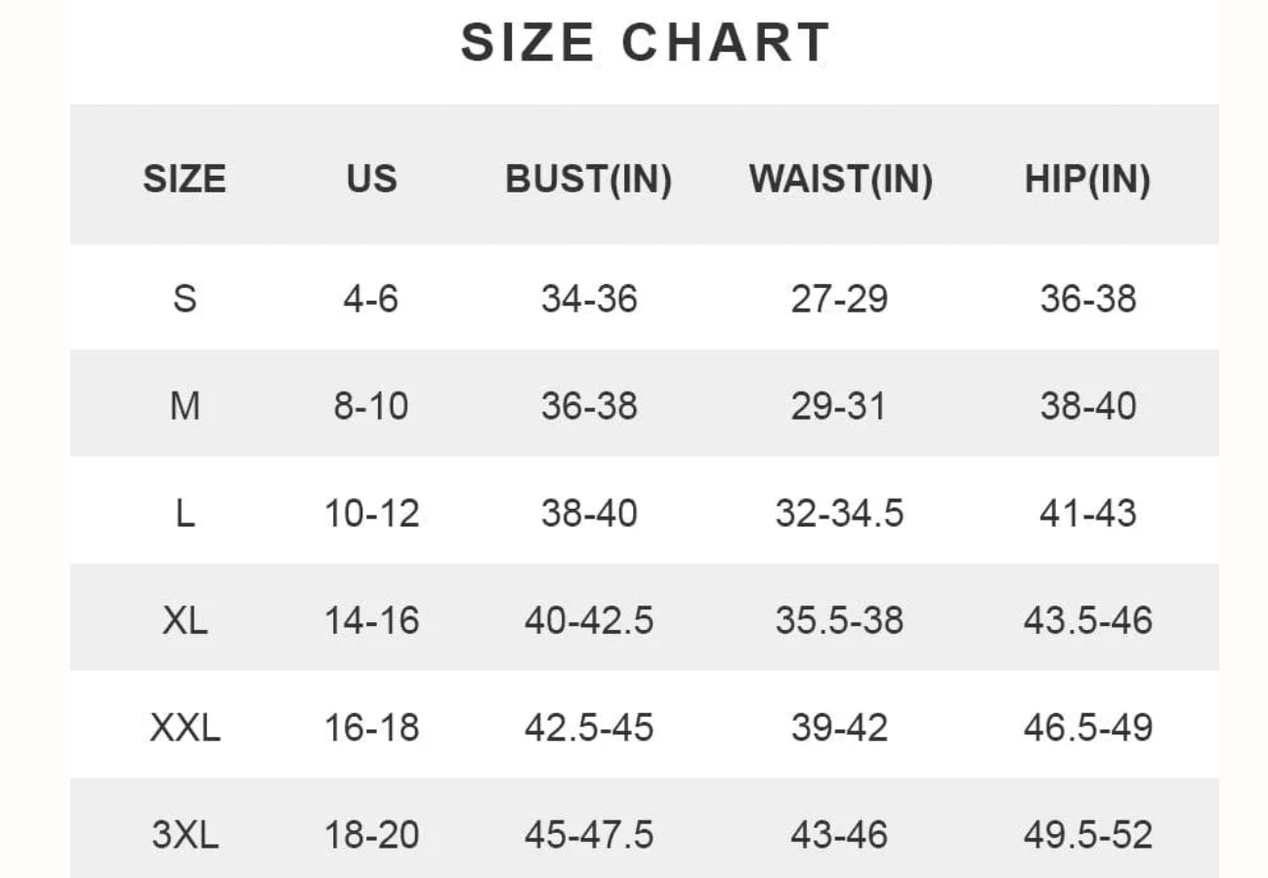Viewport: 1268px width, 878px height.
Task: Click the L size row label
Action: [185, 513]
